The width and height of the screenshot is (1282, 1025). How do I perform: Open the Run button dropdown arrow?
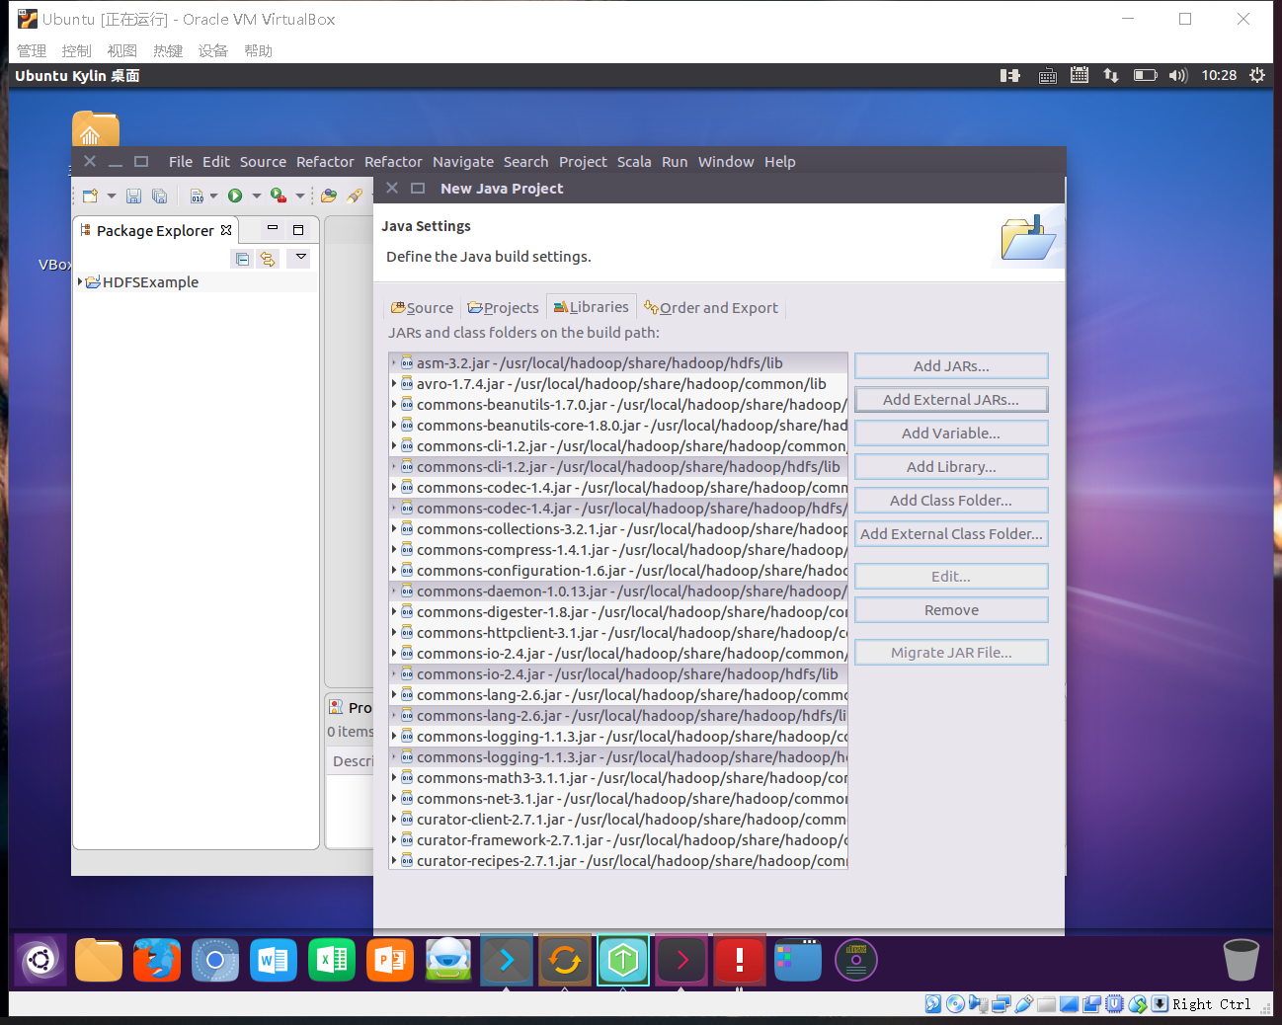(257, 196)
